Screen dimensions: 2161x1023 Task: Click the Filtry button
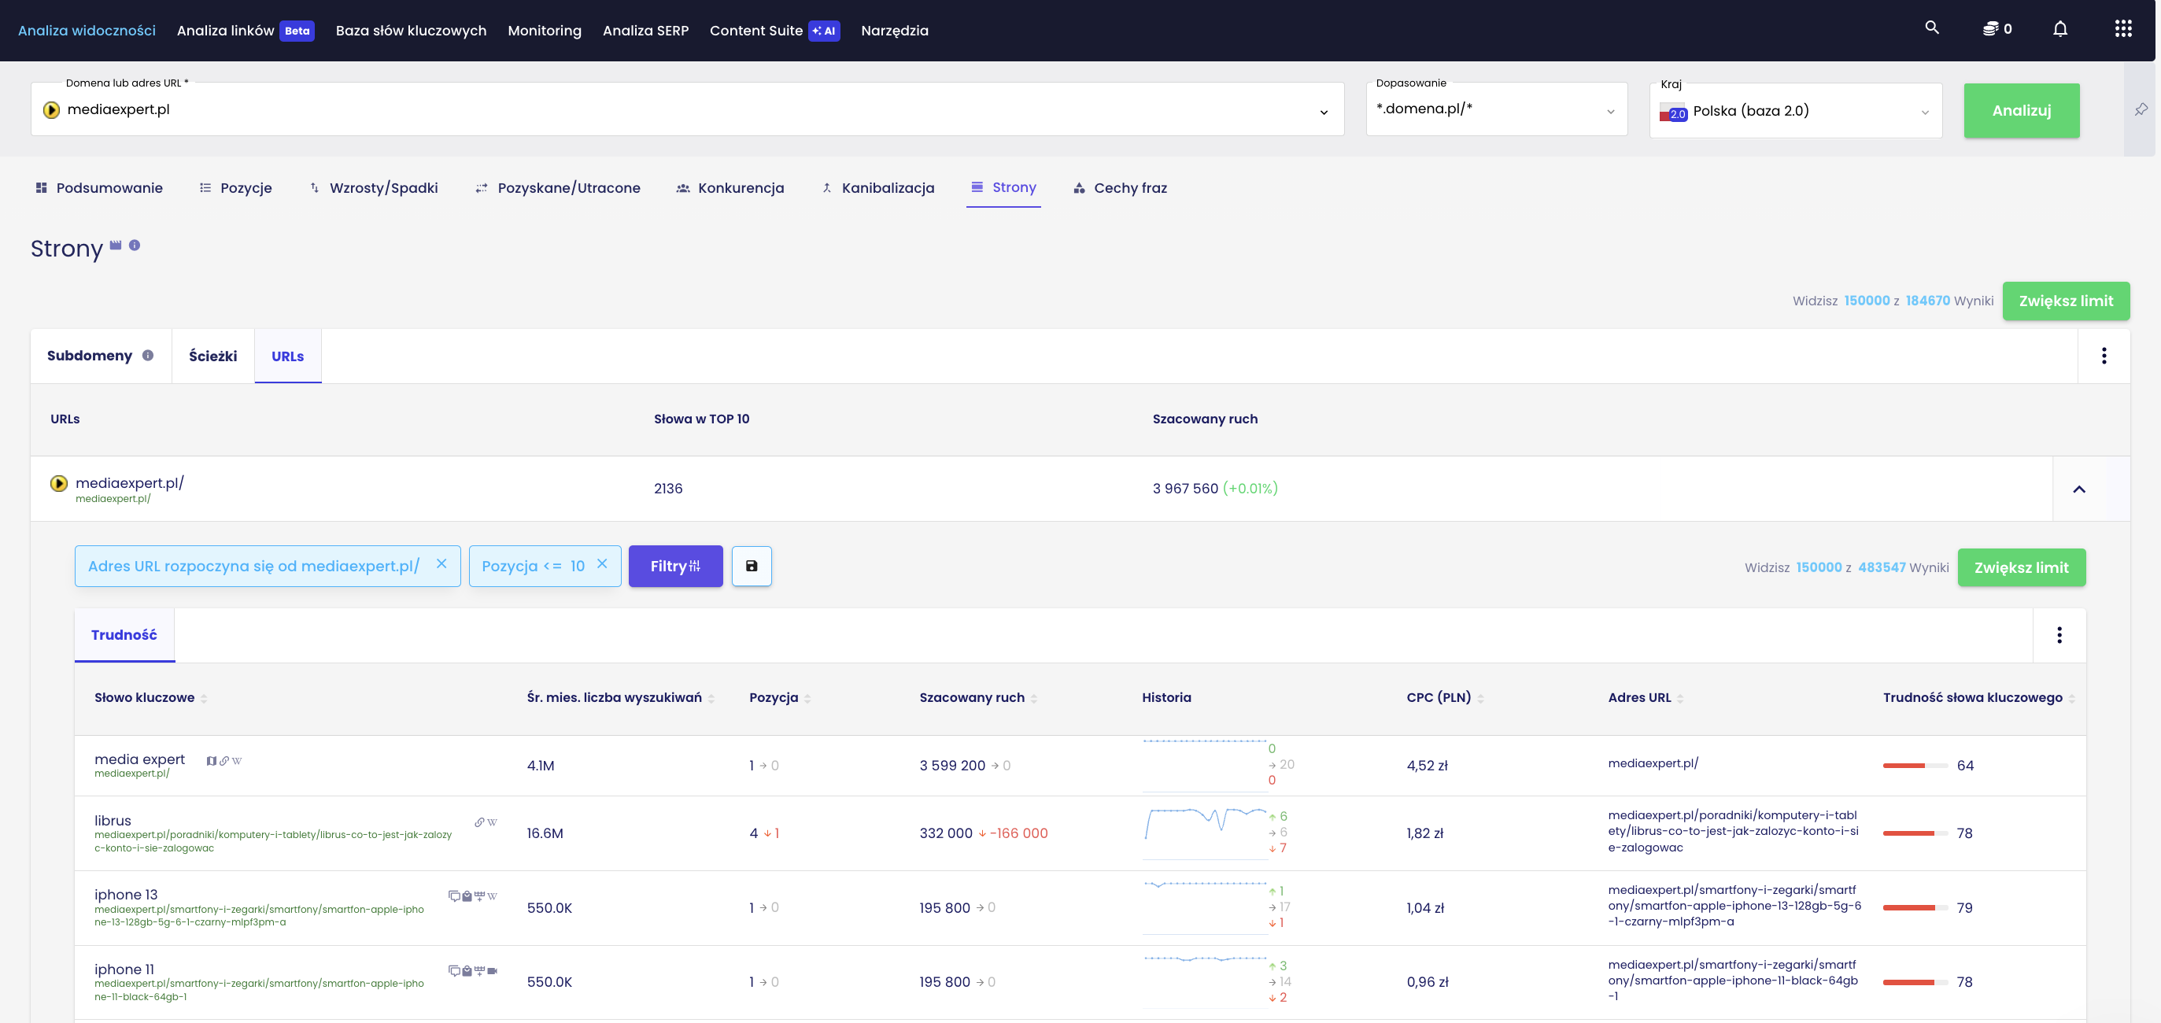[674, 566]
